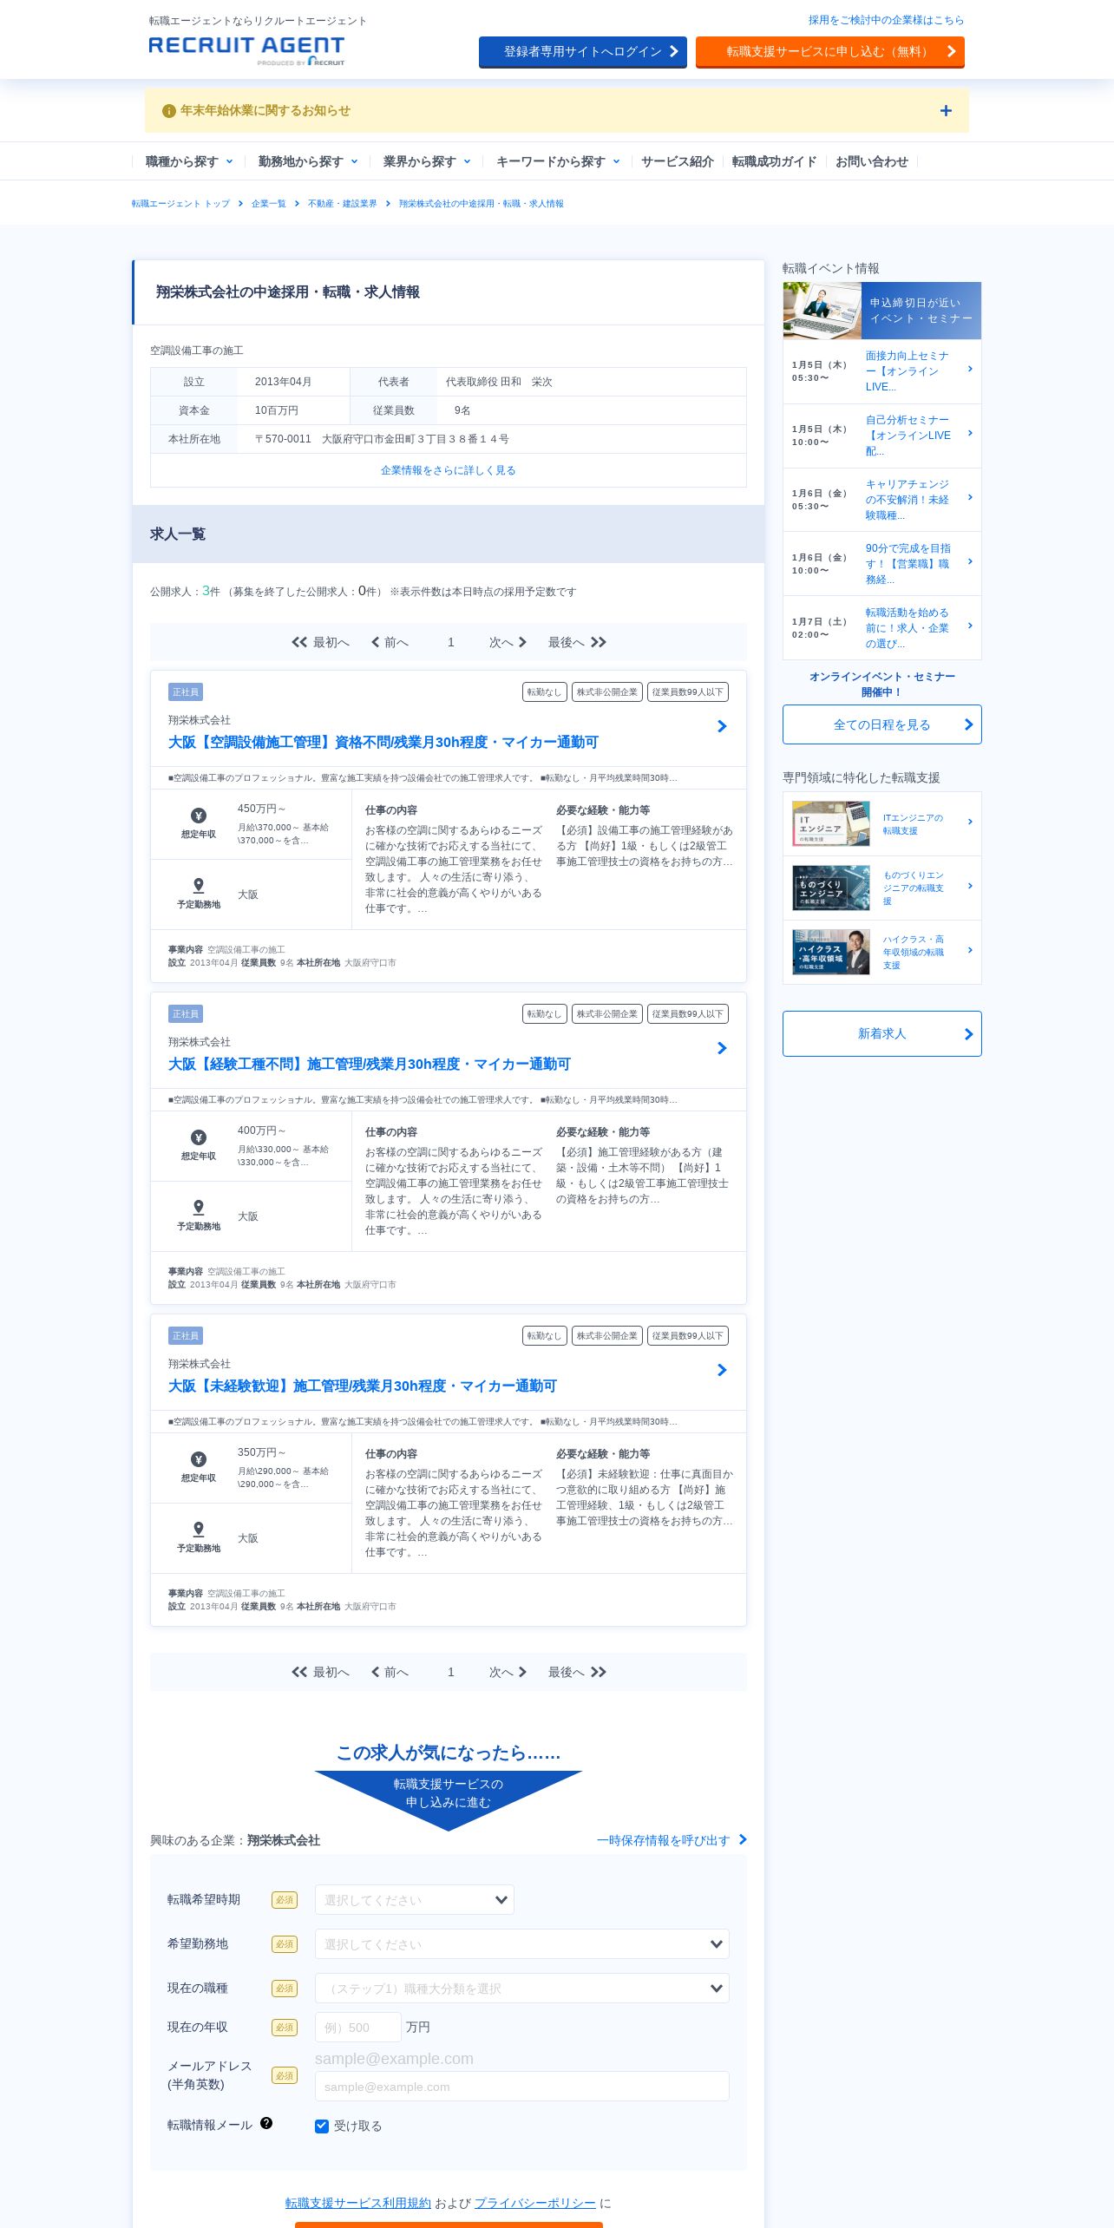
Task: Click the Recruit Agent logo
Action: [246, 51]
